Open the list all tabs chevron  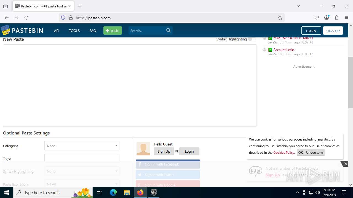point(298,6)
